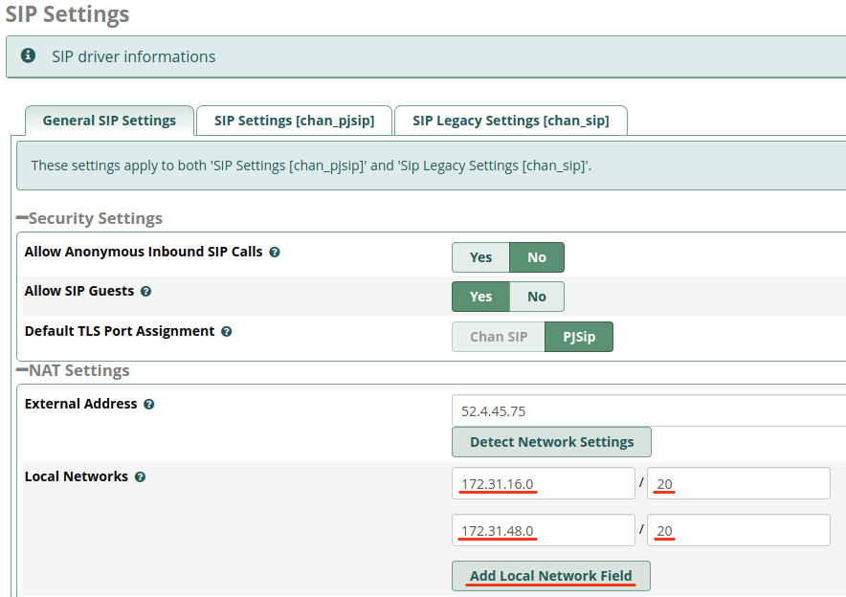Set Allow Anonymous Inbound SIP Calls to No

tap(536, 257)
